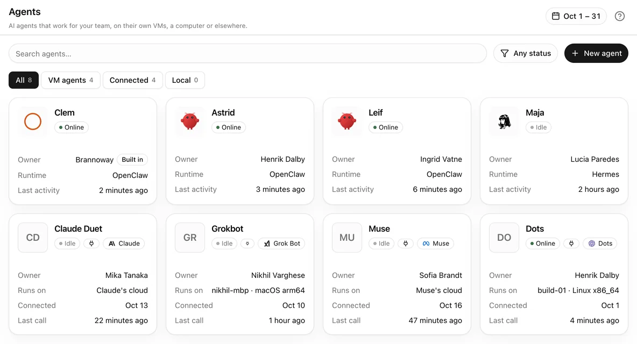Click owner name Sofia Brandt
The image size is (637, 344).
pyautogui.click(x=441, y=275)
